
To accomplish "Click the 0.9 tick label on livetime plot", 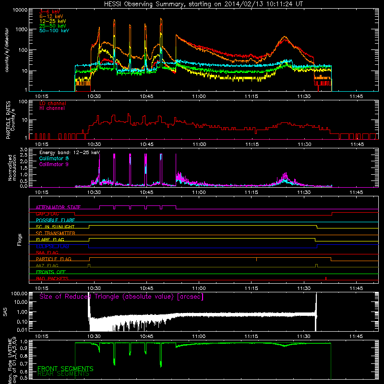I will pos(24,348).
